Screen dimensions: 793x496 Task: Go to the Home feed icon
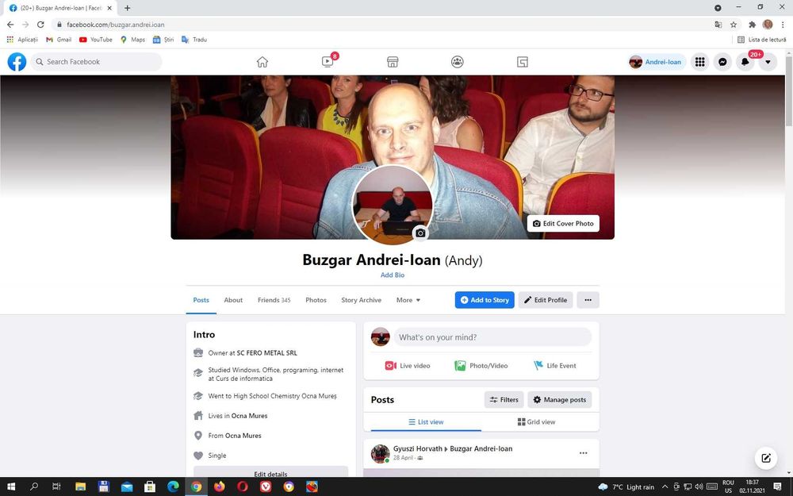[262, 62]
